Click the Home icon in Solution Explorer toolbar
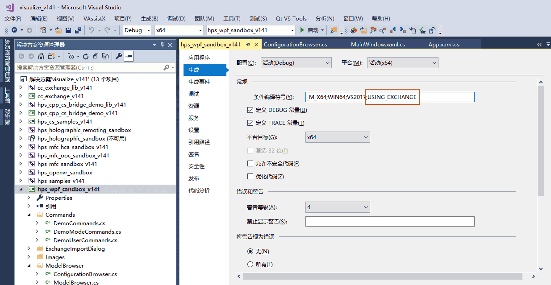Screen dimensions: 551x285 [x=41, y=56]
